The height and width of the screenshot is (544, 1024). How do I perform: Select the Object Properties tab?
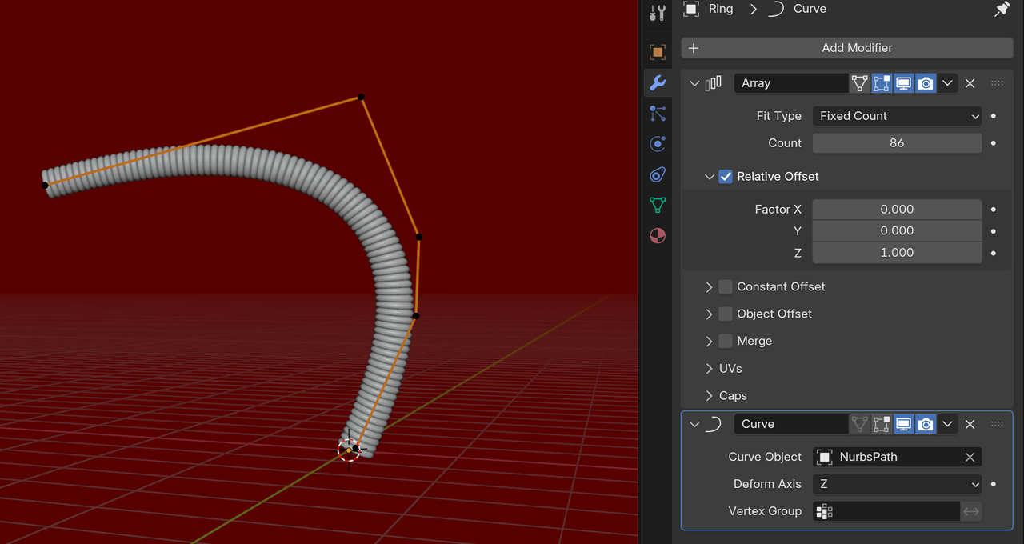(x=658, y=51)
